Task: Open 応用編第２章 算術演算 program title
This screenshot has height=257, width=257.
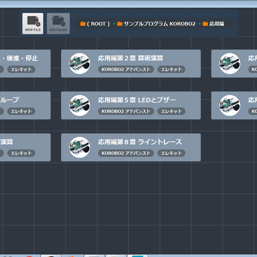Action: coord(131,58)
